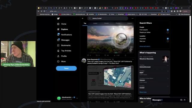Click the Jeremy Corbell search field
This screenshot has width=192, height=108.
point(108,18)
